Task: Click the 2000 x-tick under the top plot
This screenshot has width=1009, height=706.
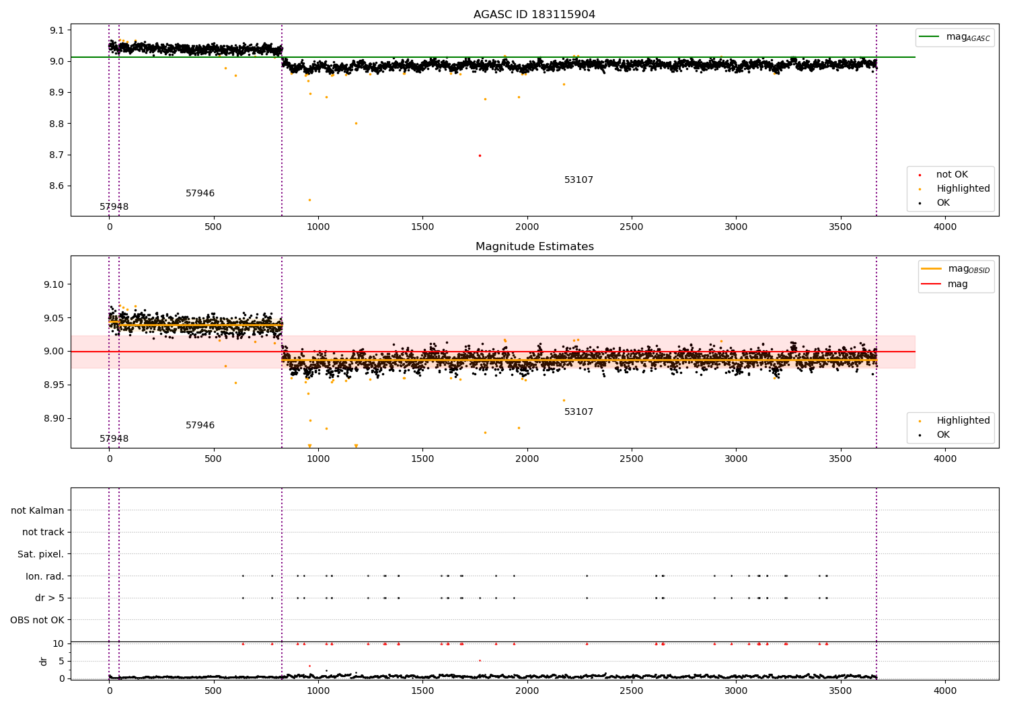Action: click(x=527, y=227)
